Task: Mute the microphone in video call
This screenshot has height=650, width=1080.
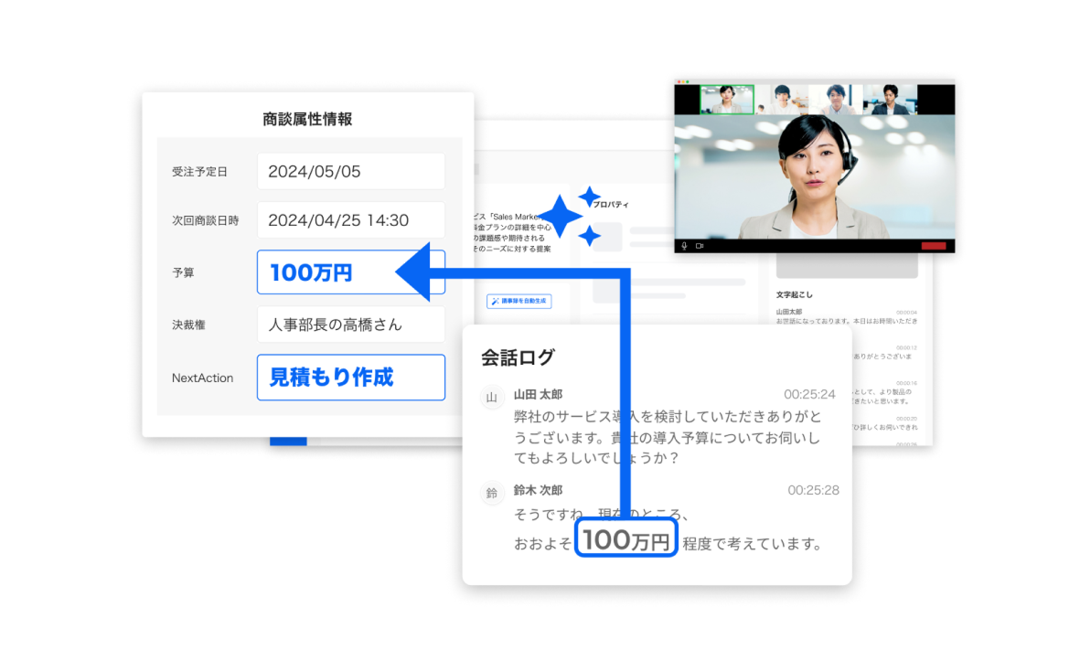Action: [684, 246]
